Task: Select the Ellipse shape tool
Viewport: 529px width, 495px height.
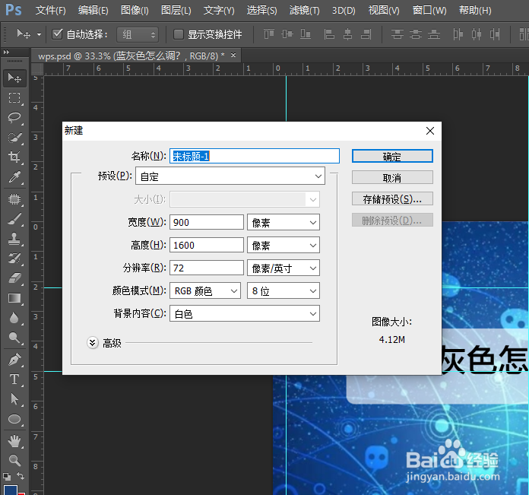Action: [x=14, y=419]
